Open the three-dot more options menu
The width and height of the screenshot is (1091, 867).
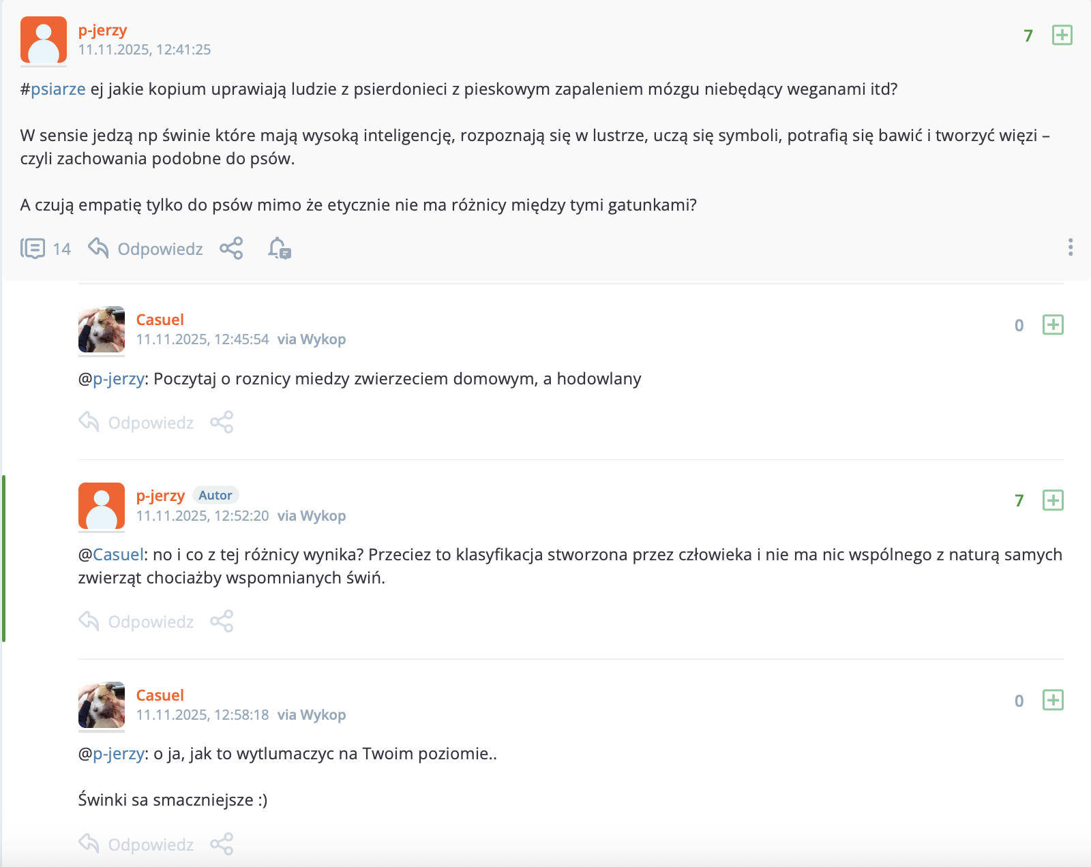(1070, 247)
